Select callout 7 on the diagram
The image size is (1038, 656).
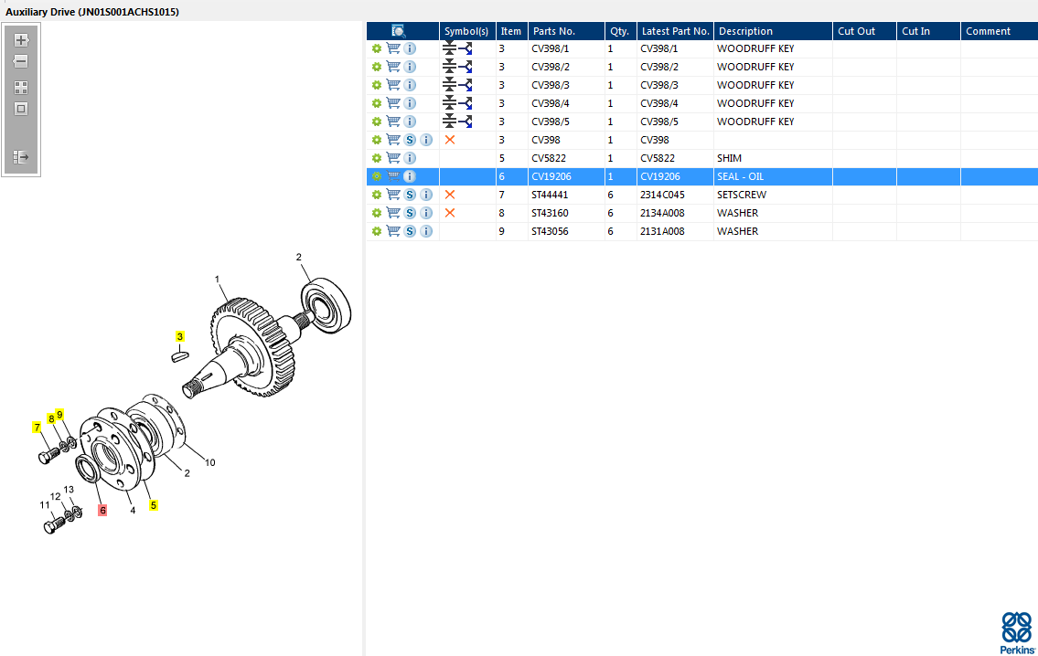pyautogui.click(x=37, y=428)
